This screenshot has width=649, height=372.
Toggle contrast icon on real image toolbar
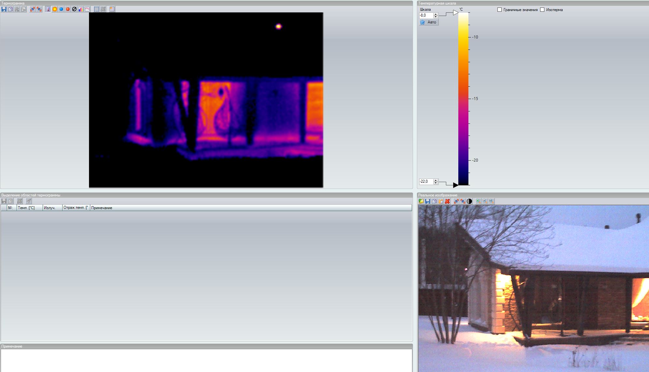[469, 201]
